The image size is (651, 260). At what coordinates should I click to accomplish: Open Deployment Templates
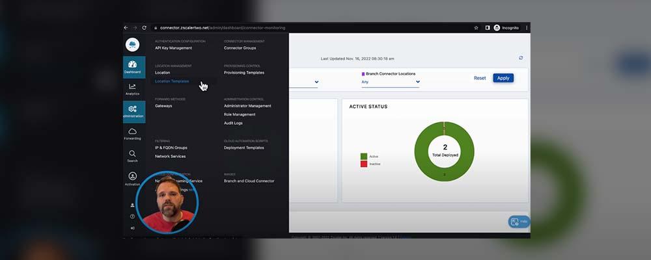[243, 148]
